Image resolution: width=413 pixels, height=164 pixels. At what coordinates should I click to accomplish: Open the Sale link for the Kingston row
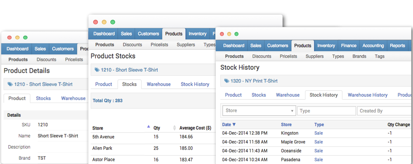click(x=319, y=133)
